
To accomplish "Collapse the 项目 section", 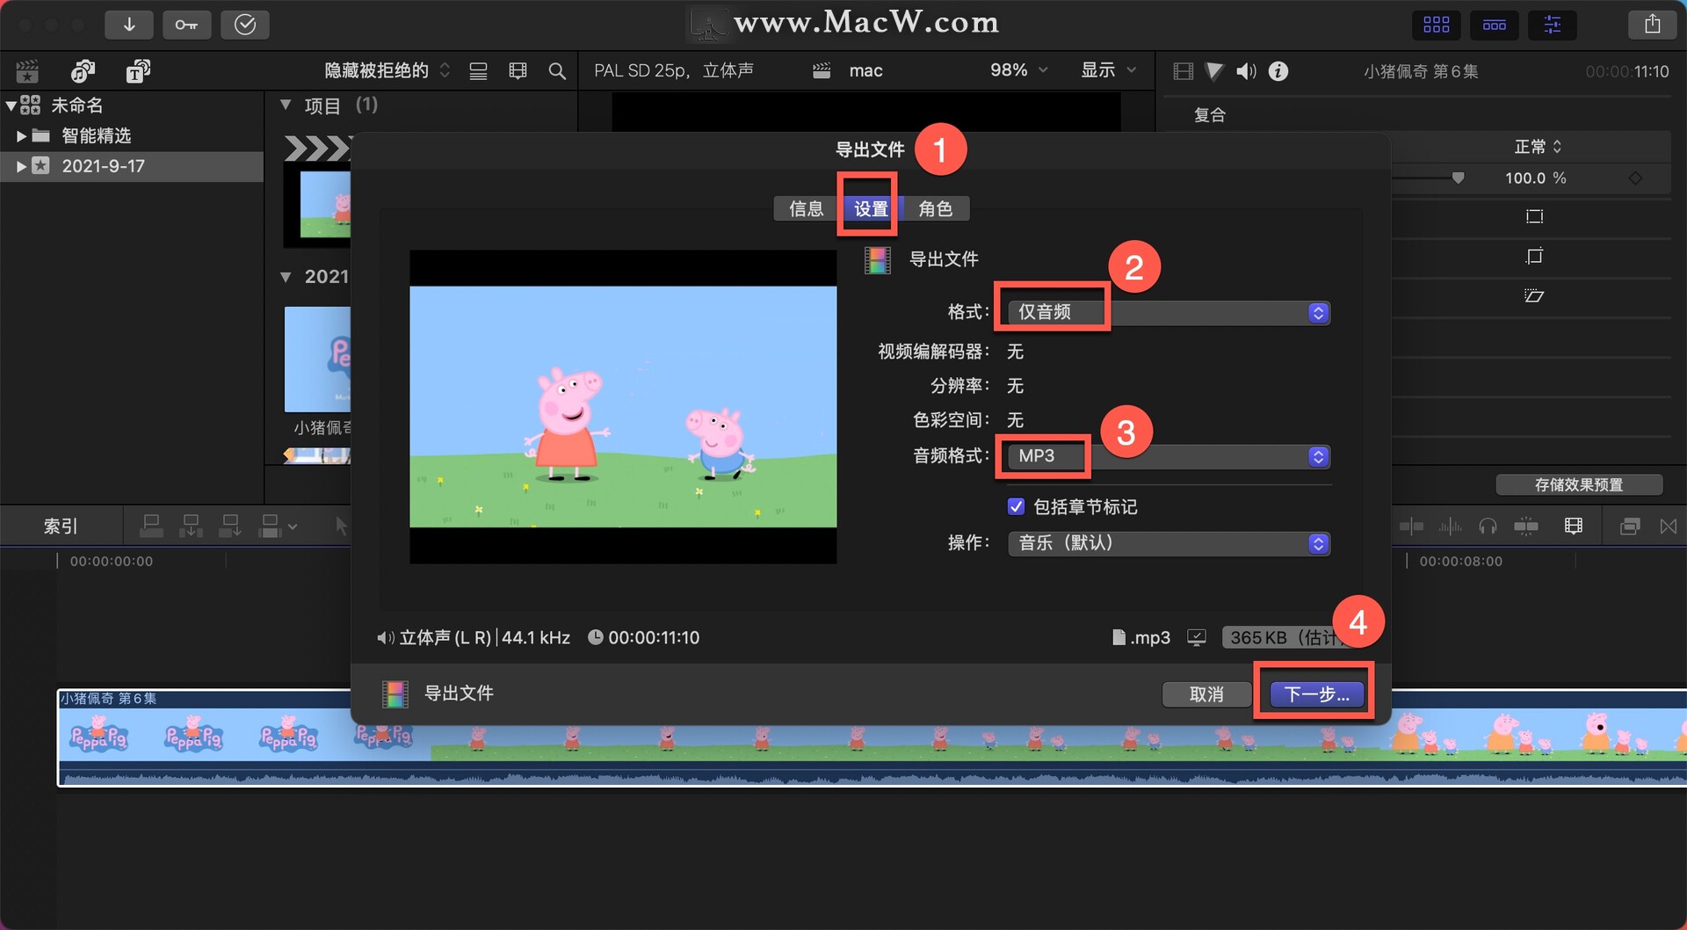I will pos(286,105).
